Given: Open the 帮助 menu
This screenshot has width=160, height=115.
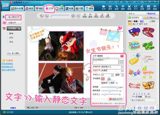Looking at the screenshot, I should [124, 2].
